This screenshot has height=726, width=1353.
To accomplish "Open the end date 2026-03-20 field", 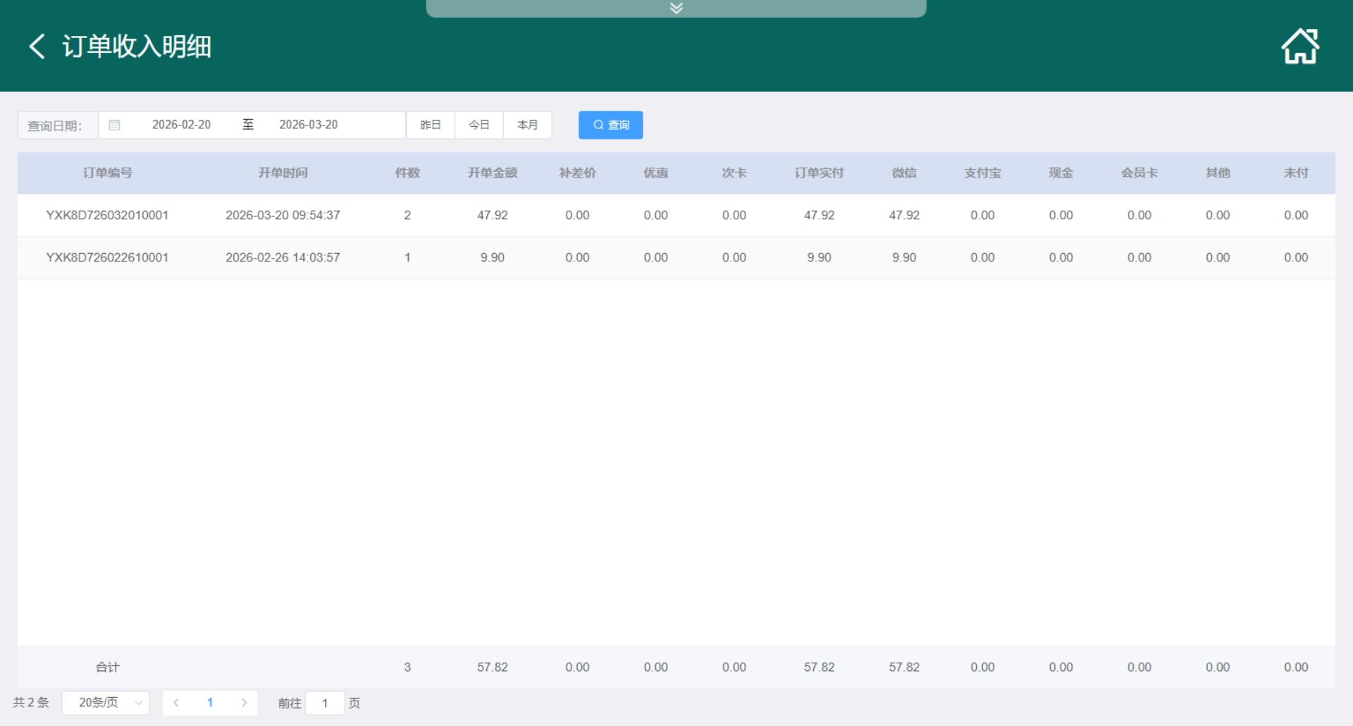I will 308,125.
